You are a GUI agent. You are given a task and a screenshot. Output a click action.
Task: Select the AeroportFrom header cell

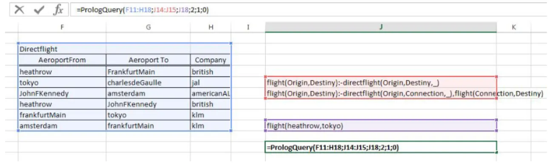62,60
